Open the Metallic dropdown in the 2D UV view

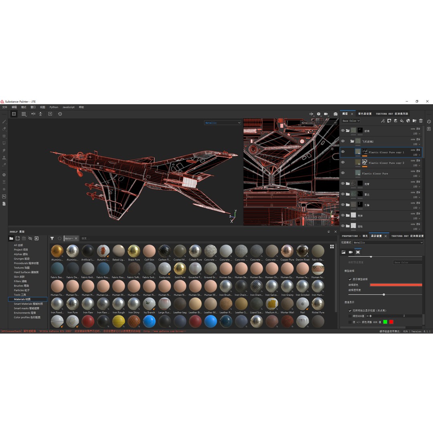point(319,123)
